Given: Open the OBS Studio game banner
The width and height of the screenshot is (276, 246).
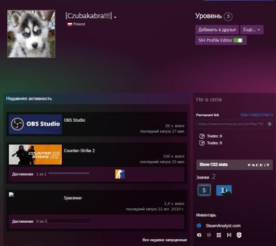Looking at the screenshot, I should 35,124.
